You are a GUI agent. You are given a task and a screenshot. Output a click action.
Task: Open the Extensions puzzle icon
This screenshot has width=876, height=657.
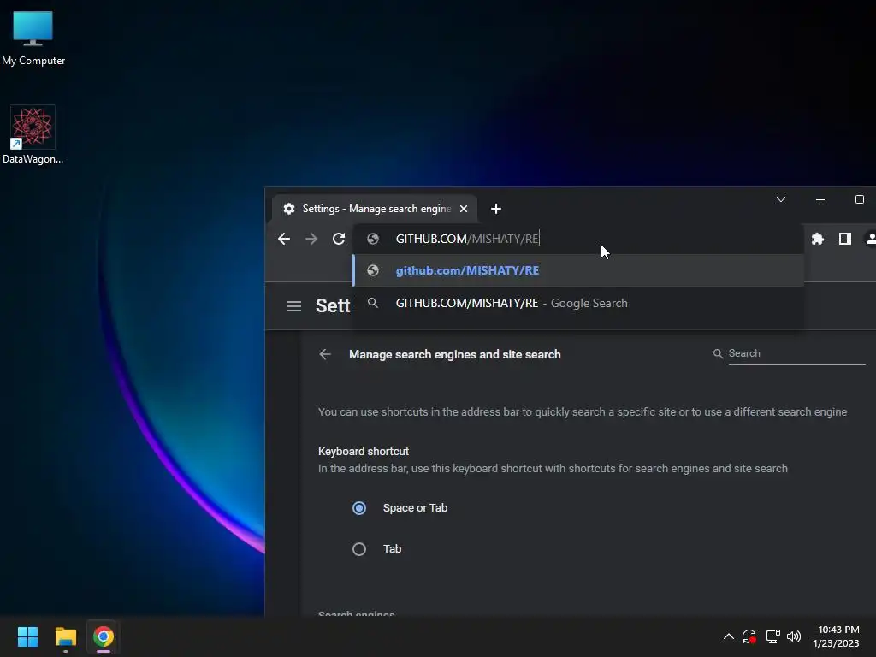pyautogui.click(x=818, y=240)
